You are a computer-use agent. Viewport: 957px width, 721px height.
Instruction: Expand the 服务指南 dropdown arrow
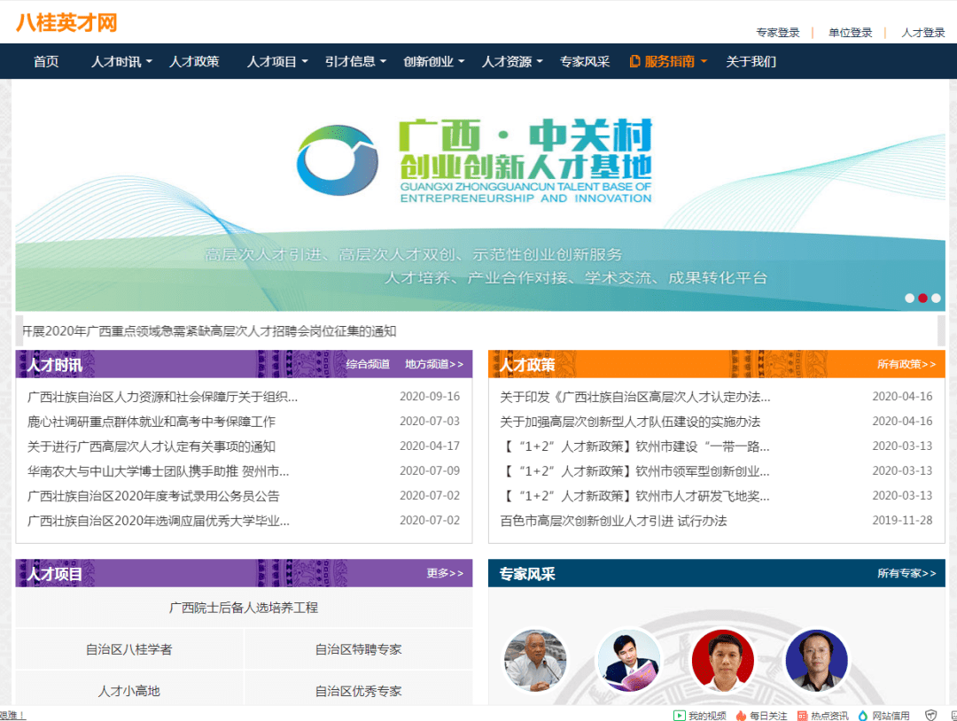point(703,62)
